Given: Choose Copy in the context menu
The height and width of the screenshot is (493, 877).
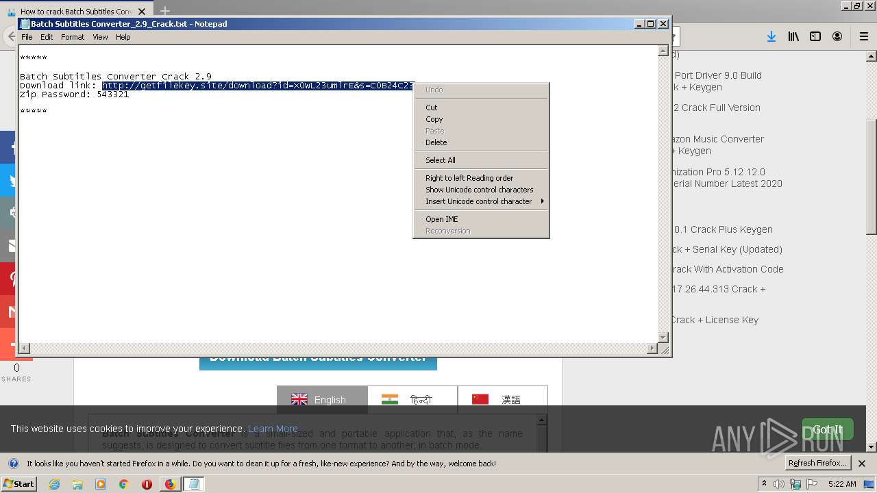Looking at the screenshot, I should (481, 119).
